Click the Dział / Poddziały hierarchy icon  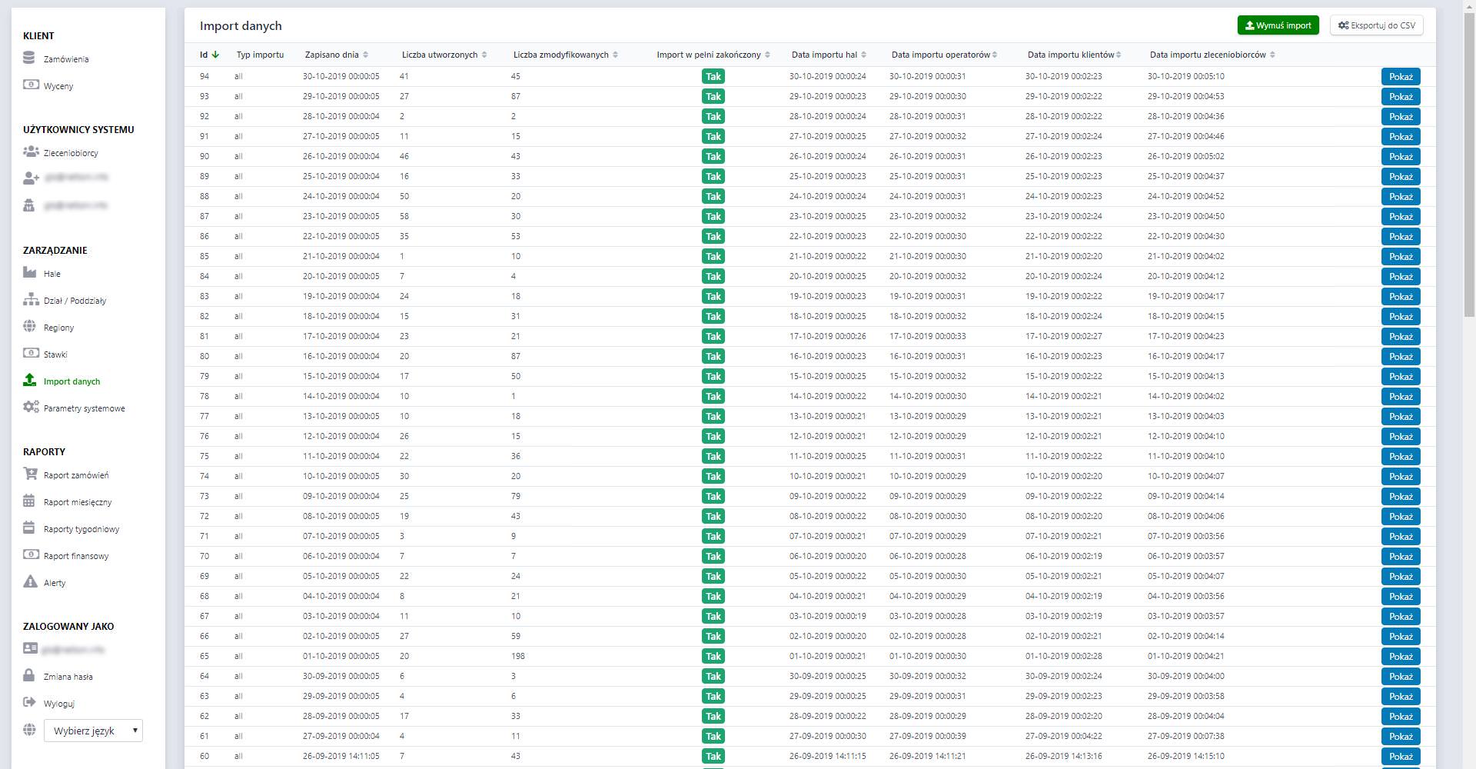coord(31,300)
